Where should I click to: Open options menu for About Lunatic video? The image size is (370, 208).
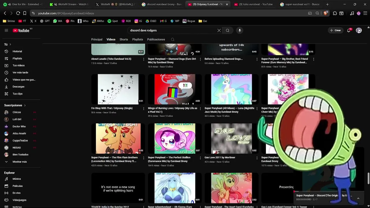coord(144,59)
